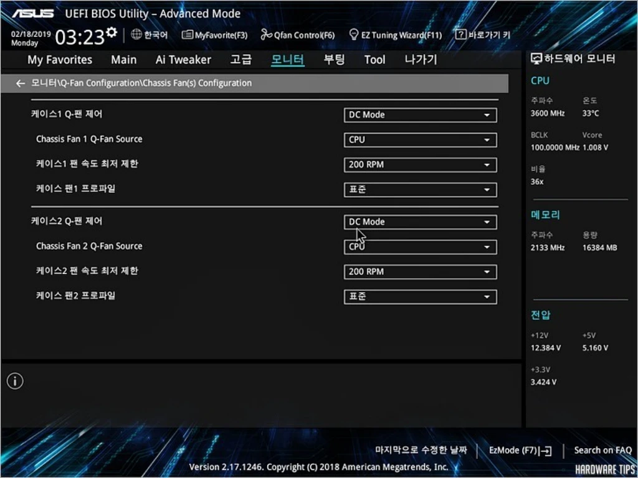Switch to My Favorites tab
Image resolution: width=638 pixels, height=478 pixels.
[x=60, y=60]
